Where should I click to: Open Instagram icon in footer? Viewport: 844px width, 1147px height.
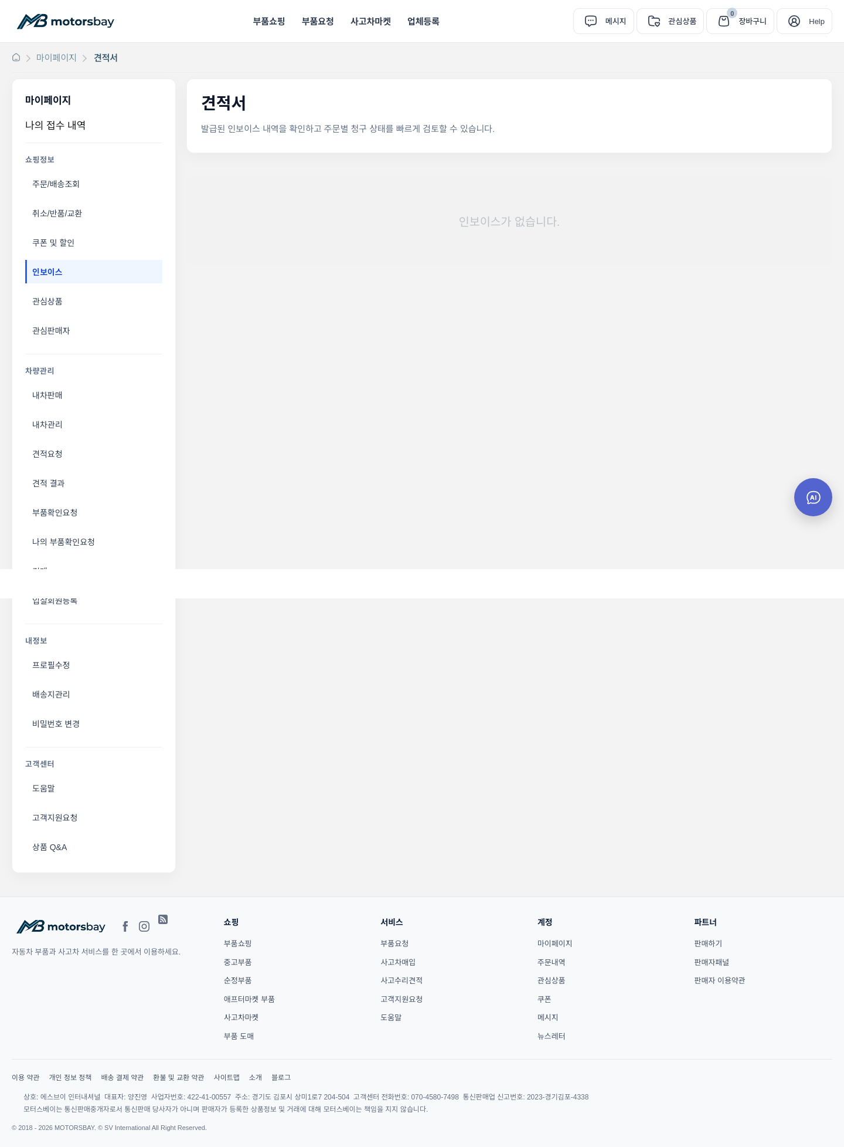click(144, 926)
